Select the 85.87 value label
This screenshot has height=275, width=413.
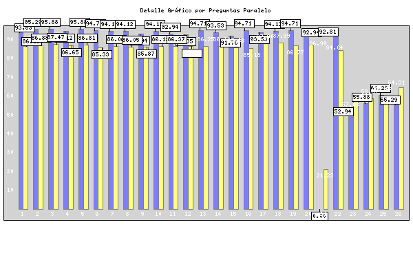[x=147, y=54]
